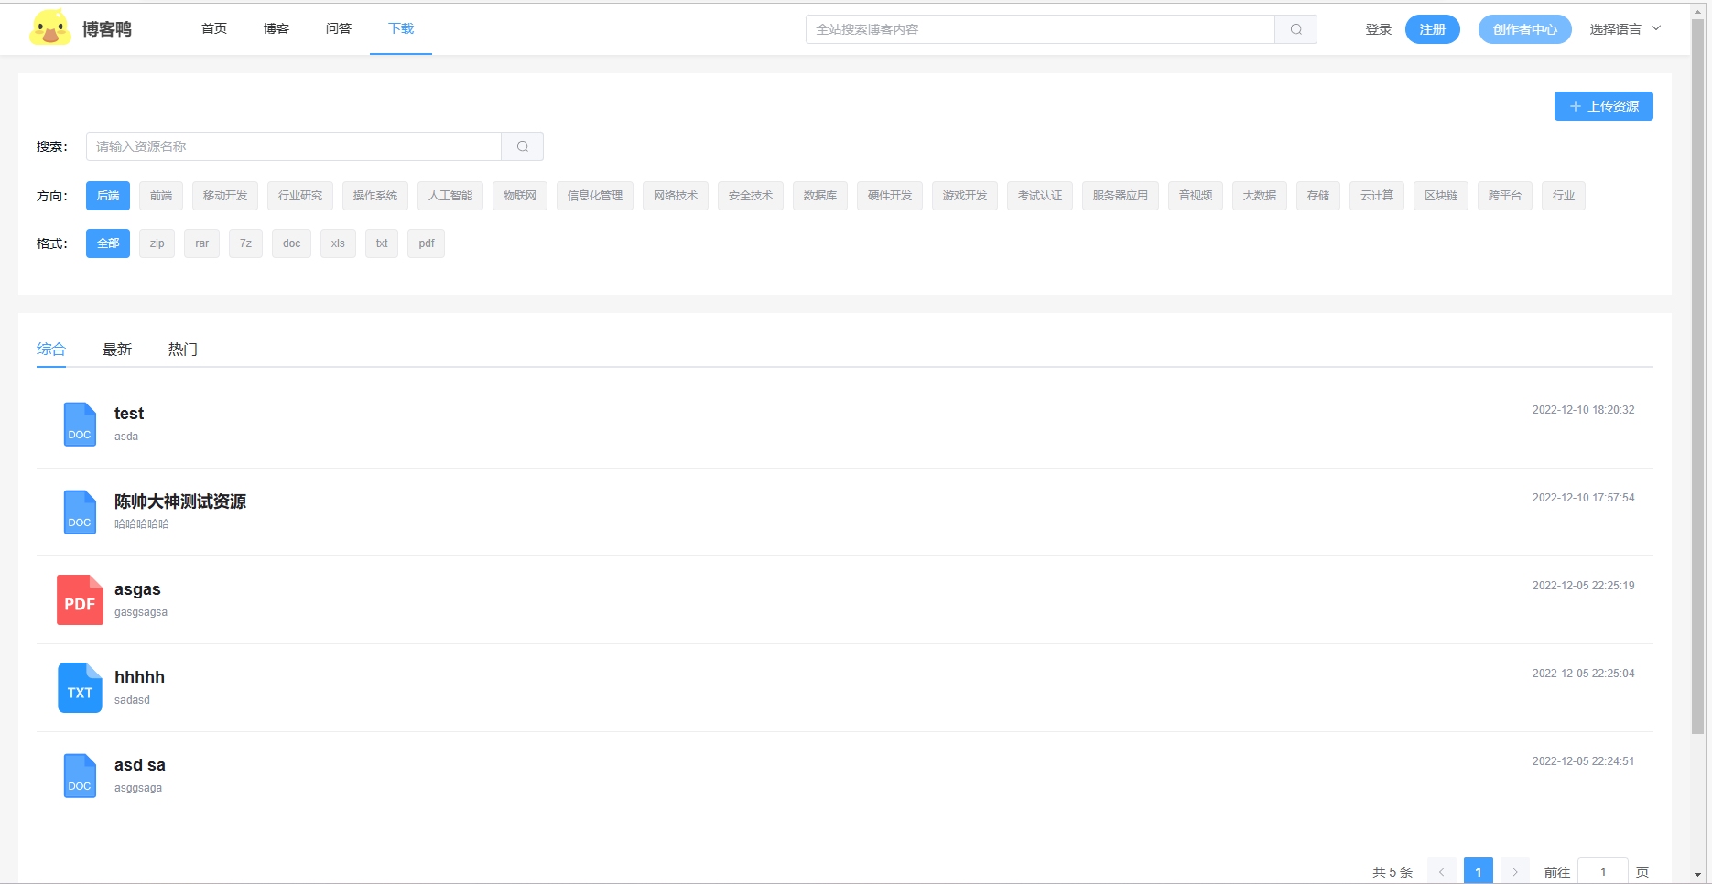Image resolution: width=1712 pixels, height=884 pixels.
Task: Click the 注册 button
Action: (1433, 29)
